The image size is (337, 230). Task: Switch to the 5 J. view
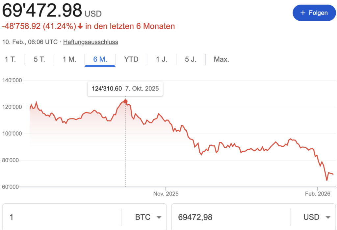pyautogui.click(x=190, y=59)
